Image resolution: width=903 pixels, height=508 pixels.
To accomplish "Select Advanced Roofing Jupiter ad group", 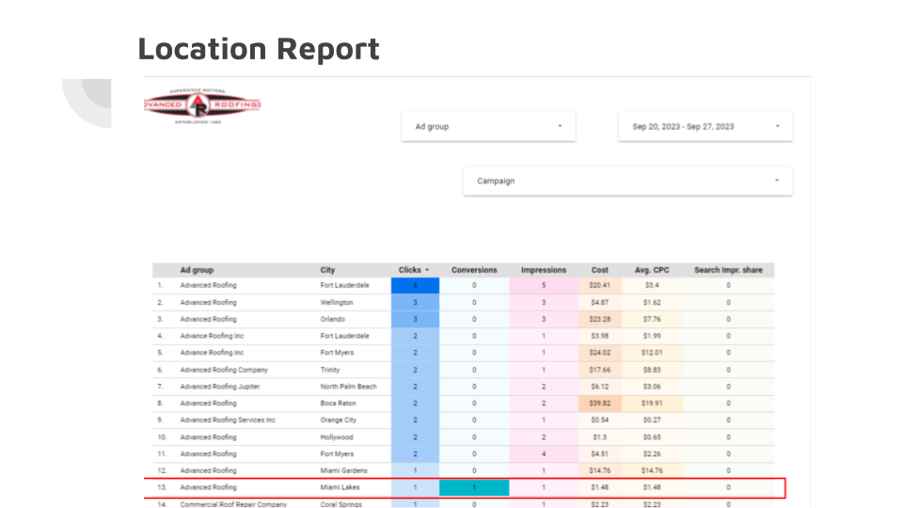I will [220, 387].
